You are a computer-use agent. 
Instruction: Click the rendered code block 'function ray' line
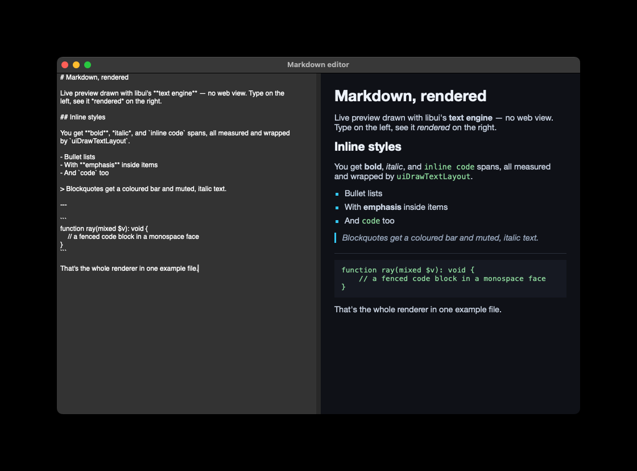point(408,270)
